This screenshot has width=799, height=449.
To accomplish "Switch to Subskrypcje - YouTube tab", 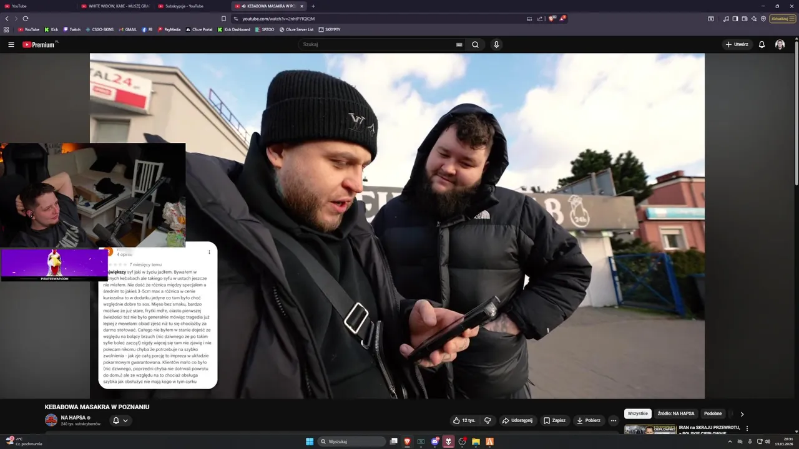I will coord(191,6).
